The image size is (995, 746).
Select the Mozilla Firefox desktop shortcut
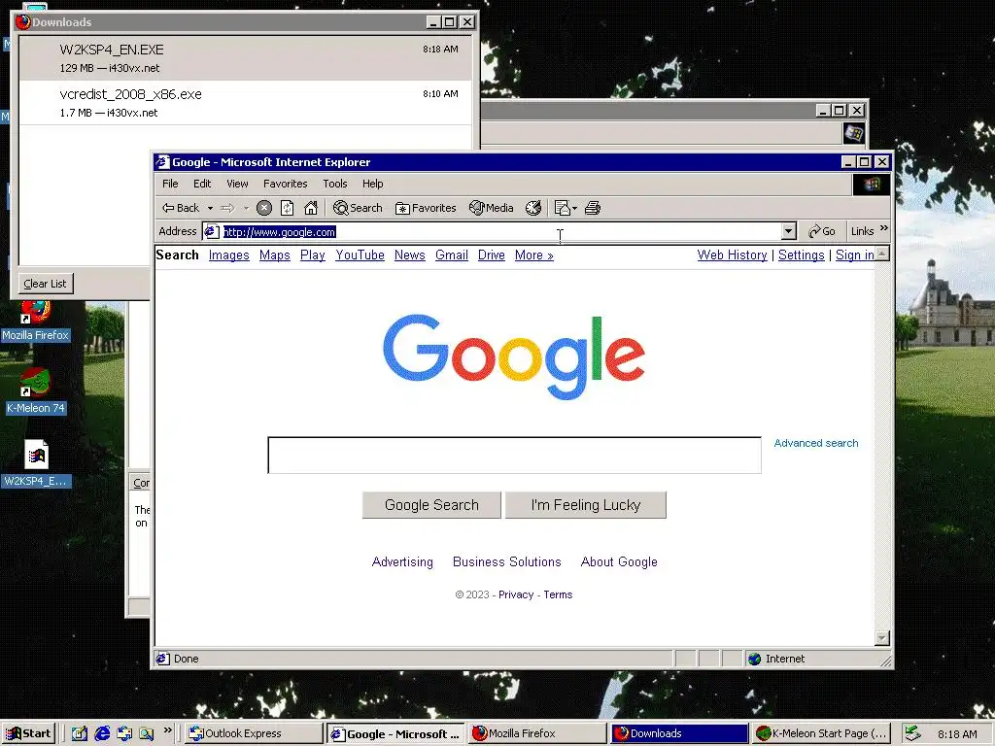pyautogui.click(x=36, y=322)
